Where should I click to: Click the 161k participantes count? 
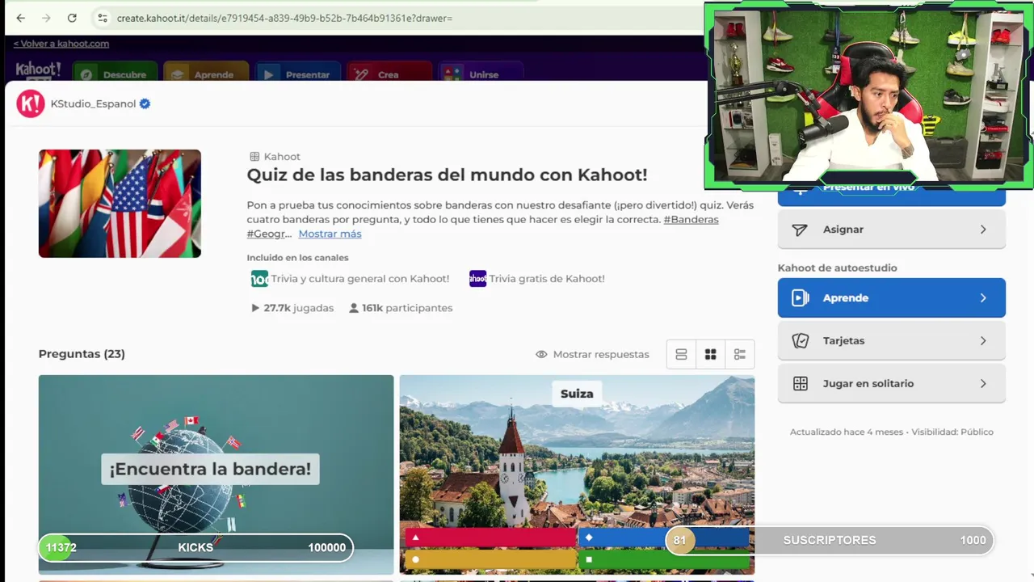[x=401, y=308]
